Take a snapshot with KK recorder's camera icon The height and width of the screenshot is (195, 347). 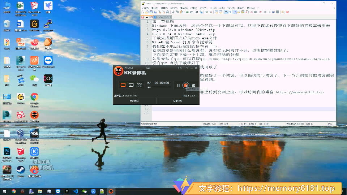click(x=194, y=85)
